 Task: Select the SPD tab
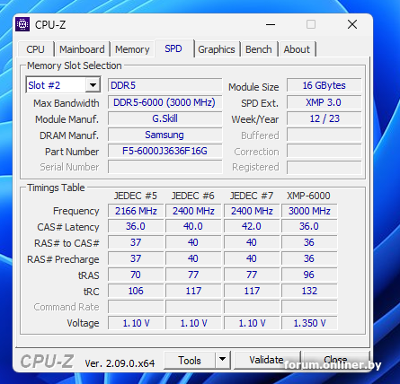173,48
